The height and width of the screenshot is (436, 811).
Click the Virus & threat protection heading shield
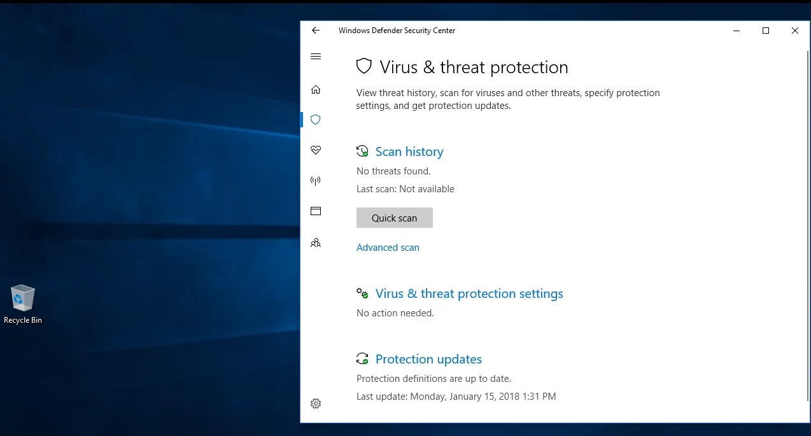(363, 67)
